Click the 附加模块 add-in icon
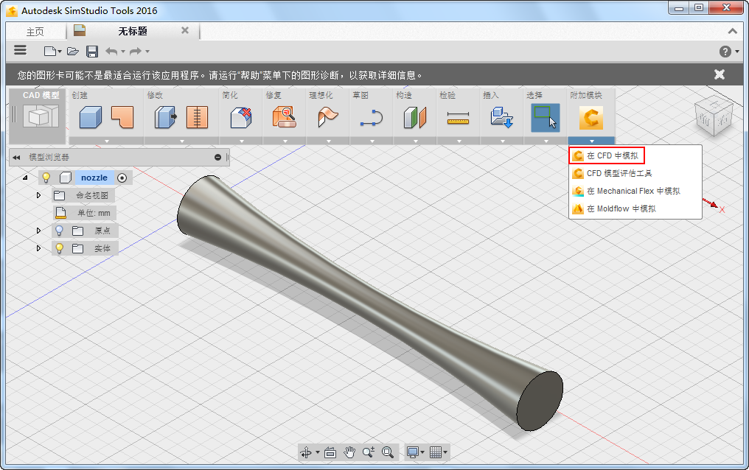Viewport: 749px width, 470px height. point(591,118)
